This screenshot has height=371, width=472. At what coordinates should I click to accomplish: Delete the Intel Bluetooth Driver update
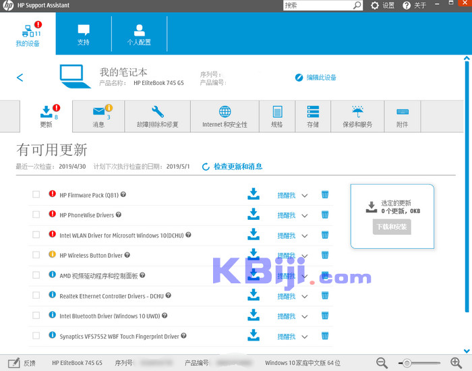pyautogui.click(x=325, y=316)
